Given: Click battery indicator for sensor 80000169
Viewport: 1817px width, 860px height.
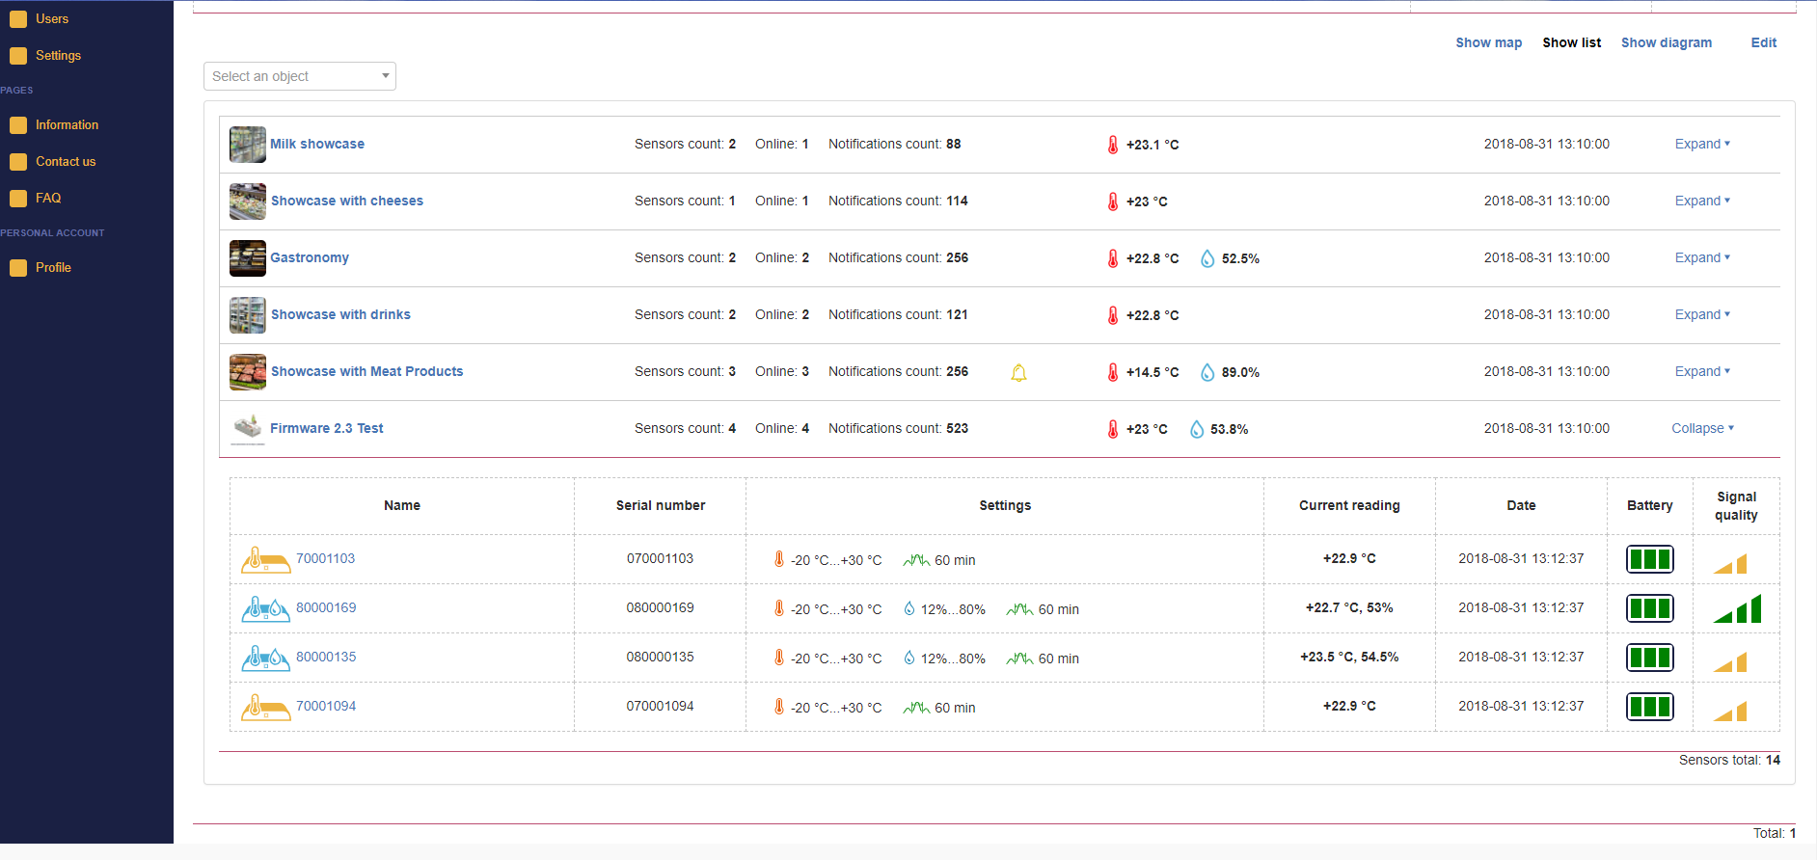Looking at the screenshot, I should coord(1650,608).
